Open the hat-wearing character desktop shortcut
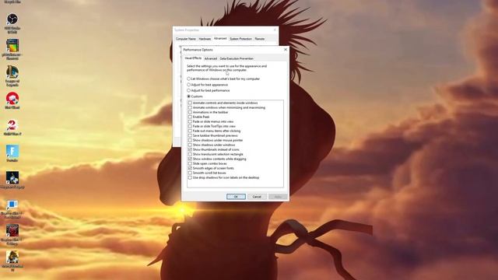The image size is (498, 280). coord(12,257)
